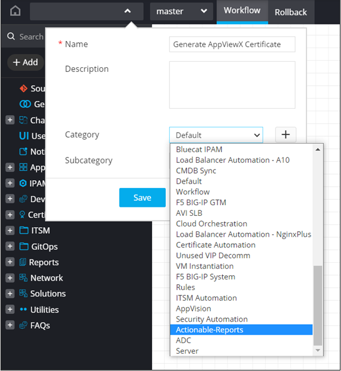Screen dimensions: 341x371
Task: Expand the FAQs tree node
Action: click(x=10, y=325)
